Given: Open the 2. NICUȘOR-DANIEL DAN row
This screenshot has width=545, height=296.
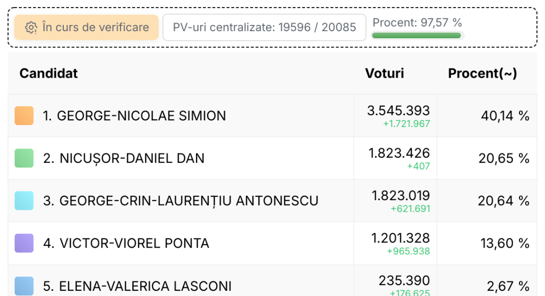Looking at the screenshot, I should tap(272, 158).
